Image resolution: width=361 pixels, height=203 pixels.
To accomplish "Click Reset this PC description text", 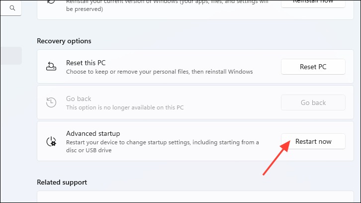I will click(159, 72).
